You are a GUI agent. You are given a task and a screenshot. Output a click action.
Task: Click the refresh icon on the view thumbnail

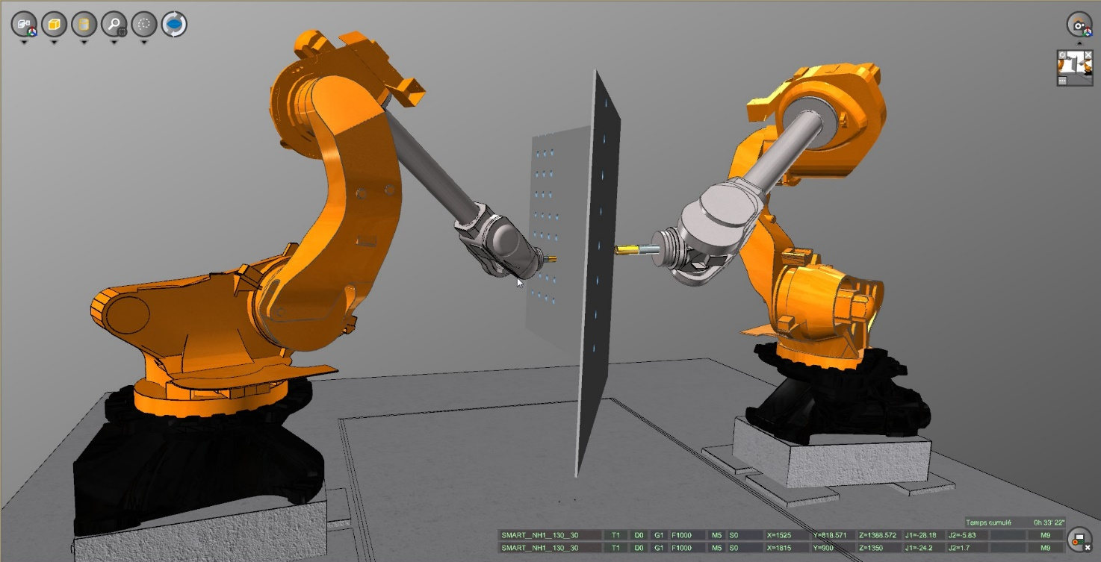[1063, 55]
